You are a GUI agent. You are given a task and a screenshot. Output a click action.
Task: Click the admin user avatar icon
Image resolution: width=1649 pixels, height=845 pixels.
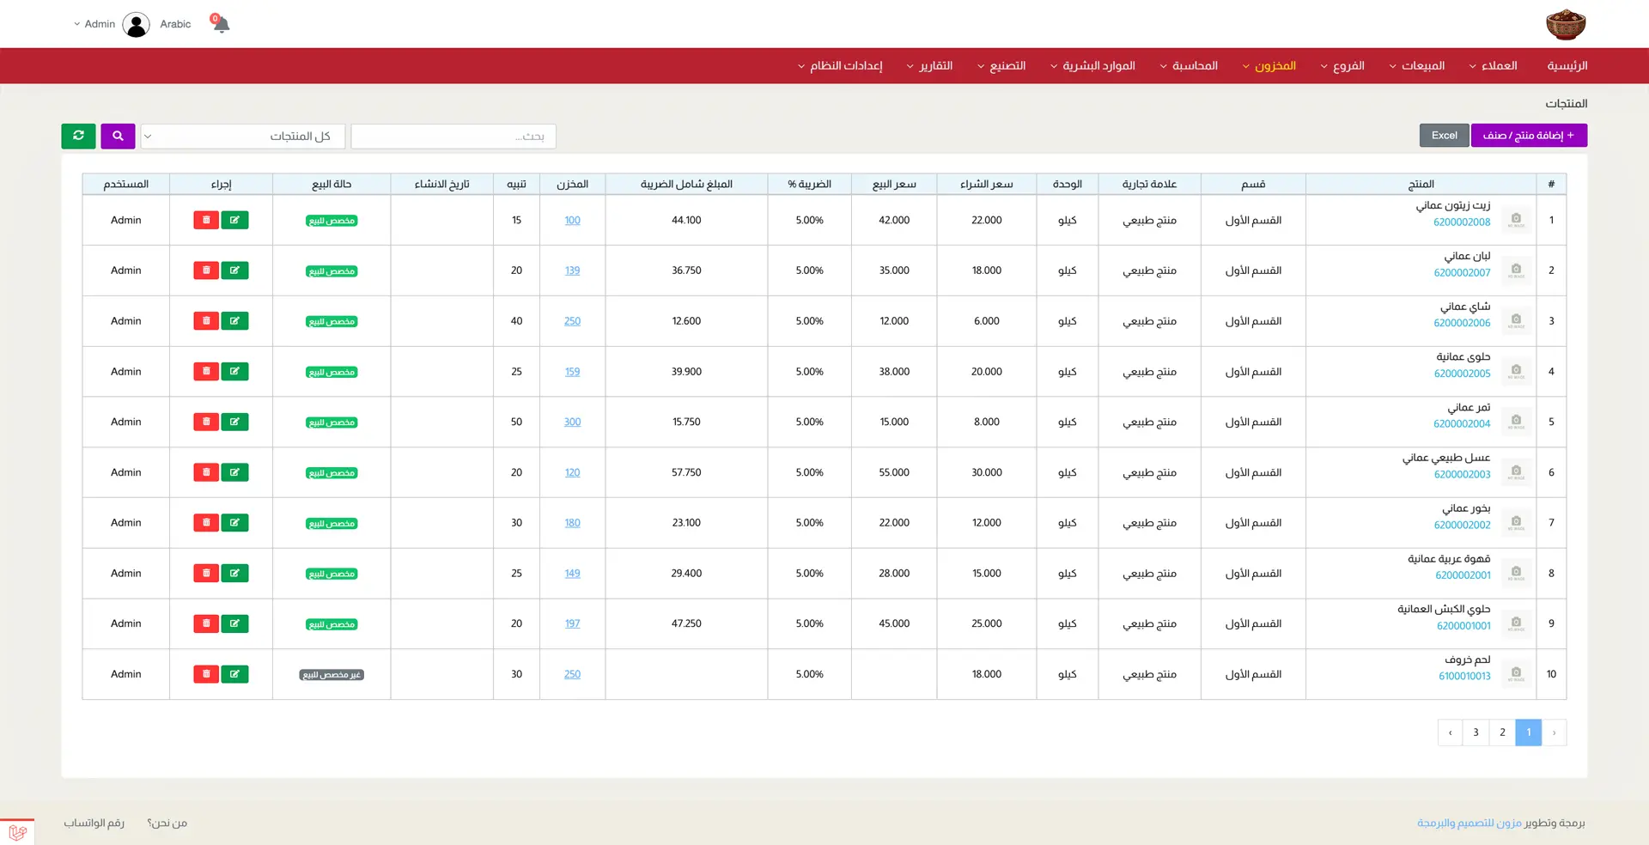(136, 24)
